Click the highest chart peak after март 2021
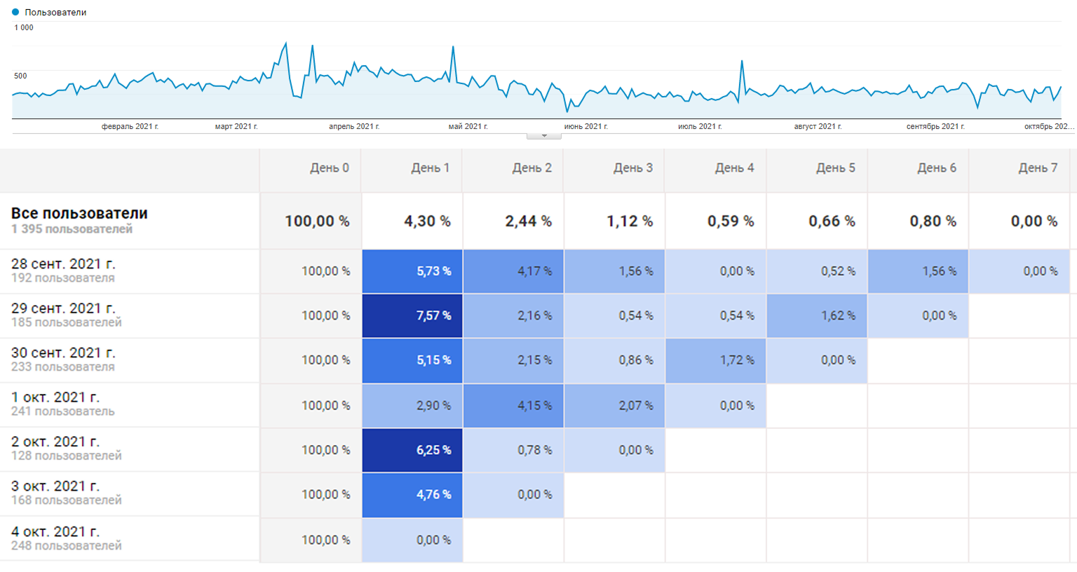 coord(285,43)
